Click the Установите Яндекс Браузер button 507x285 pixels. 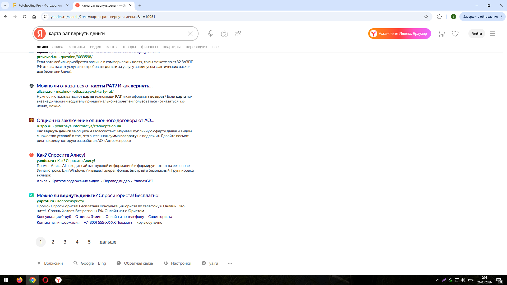tap(400, 34)
